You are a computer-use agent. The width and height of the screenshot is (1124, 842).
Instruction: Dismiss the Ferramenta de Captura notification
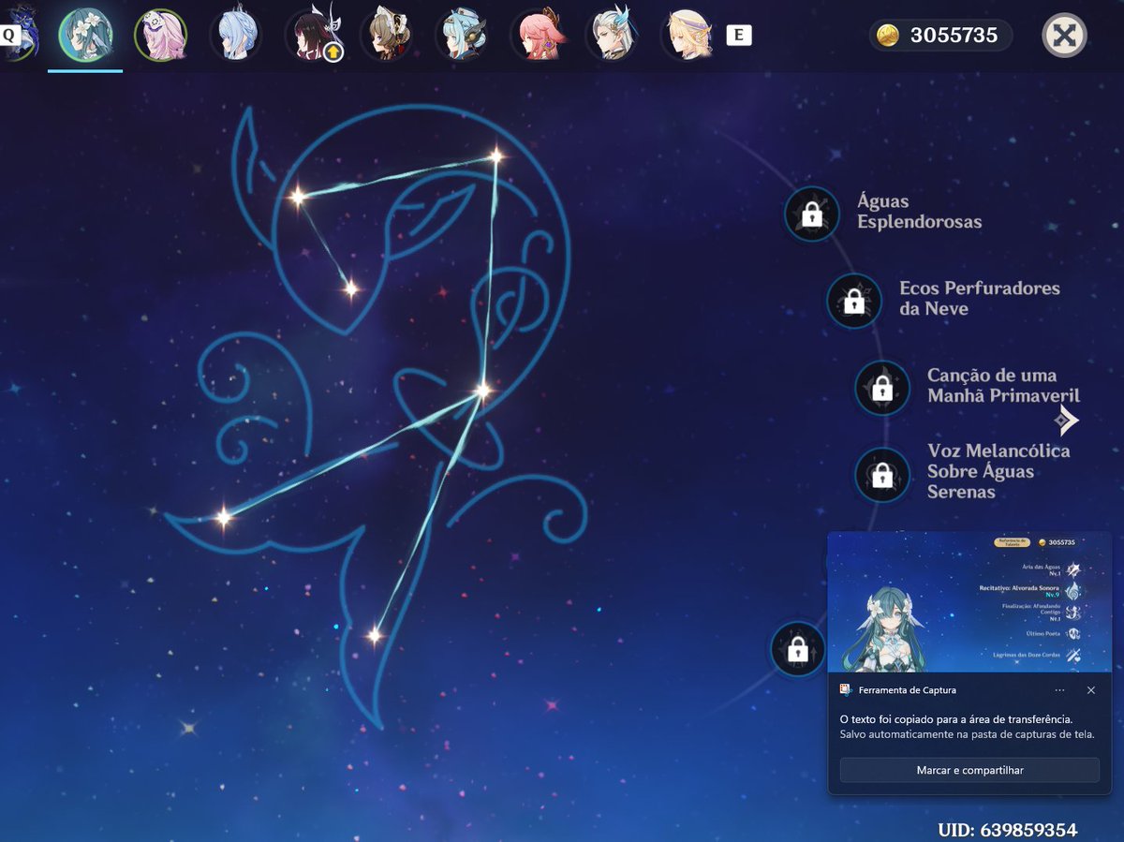(x=1091, y=690)
